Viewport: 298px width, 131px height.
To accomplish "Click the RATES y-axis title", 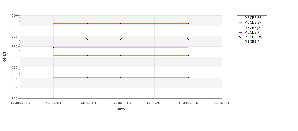I will (4, 57).
